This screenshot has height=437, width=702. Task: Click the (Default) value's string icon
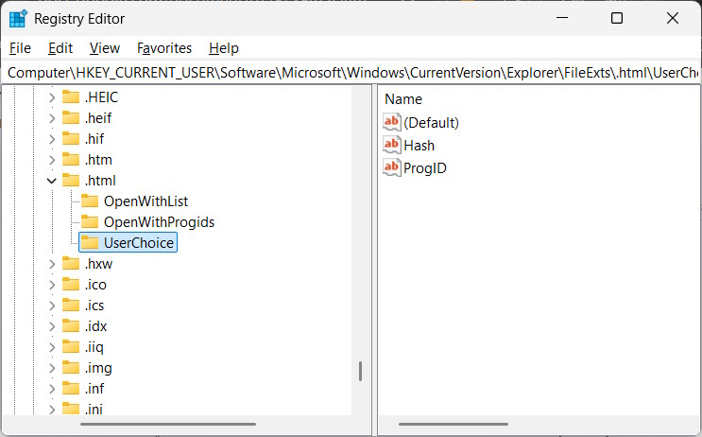(x=392, y=122)
